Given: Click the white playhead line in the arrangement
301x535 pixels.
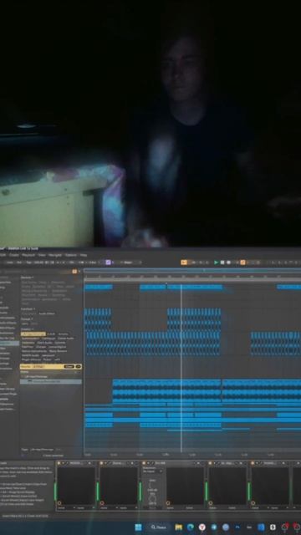Looking at the screenshot, I should 181,369.
